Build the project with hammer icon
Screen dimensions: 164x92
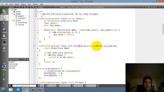click(x=4, y=84)
